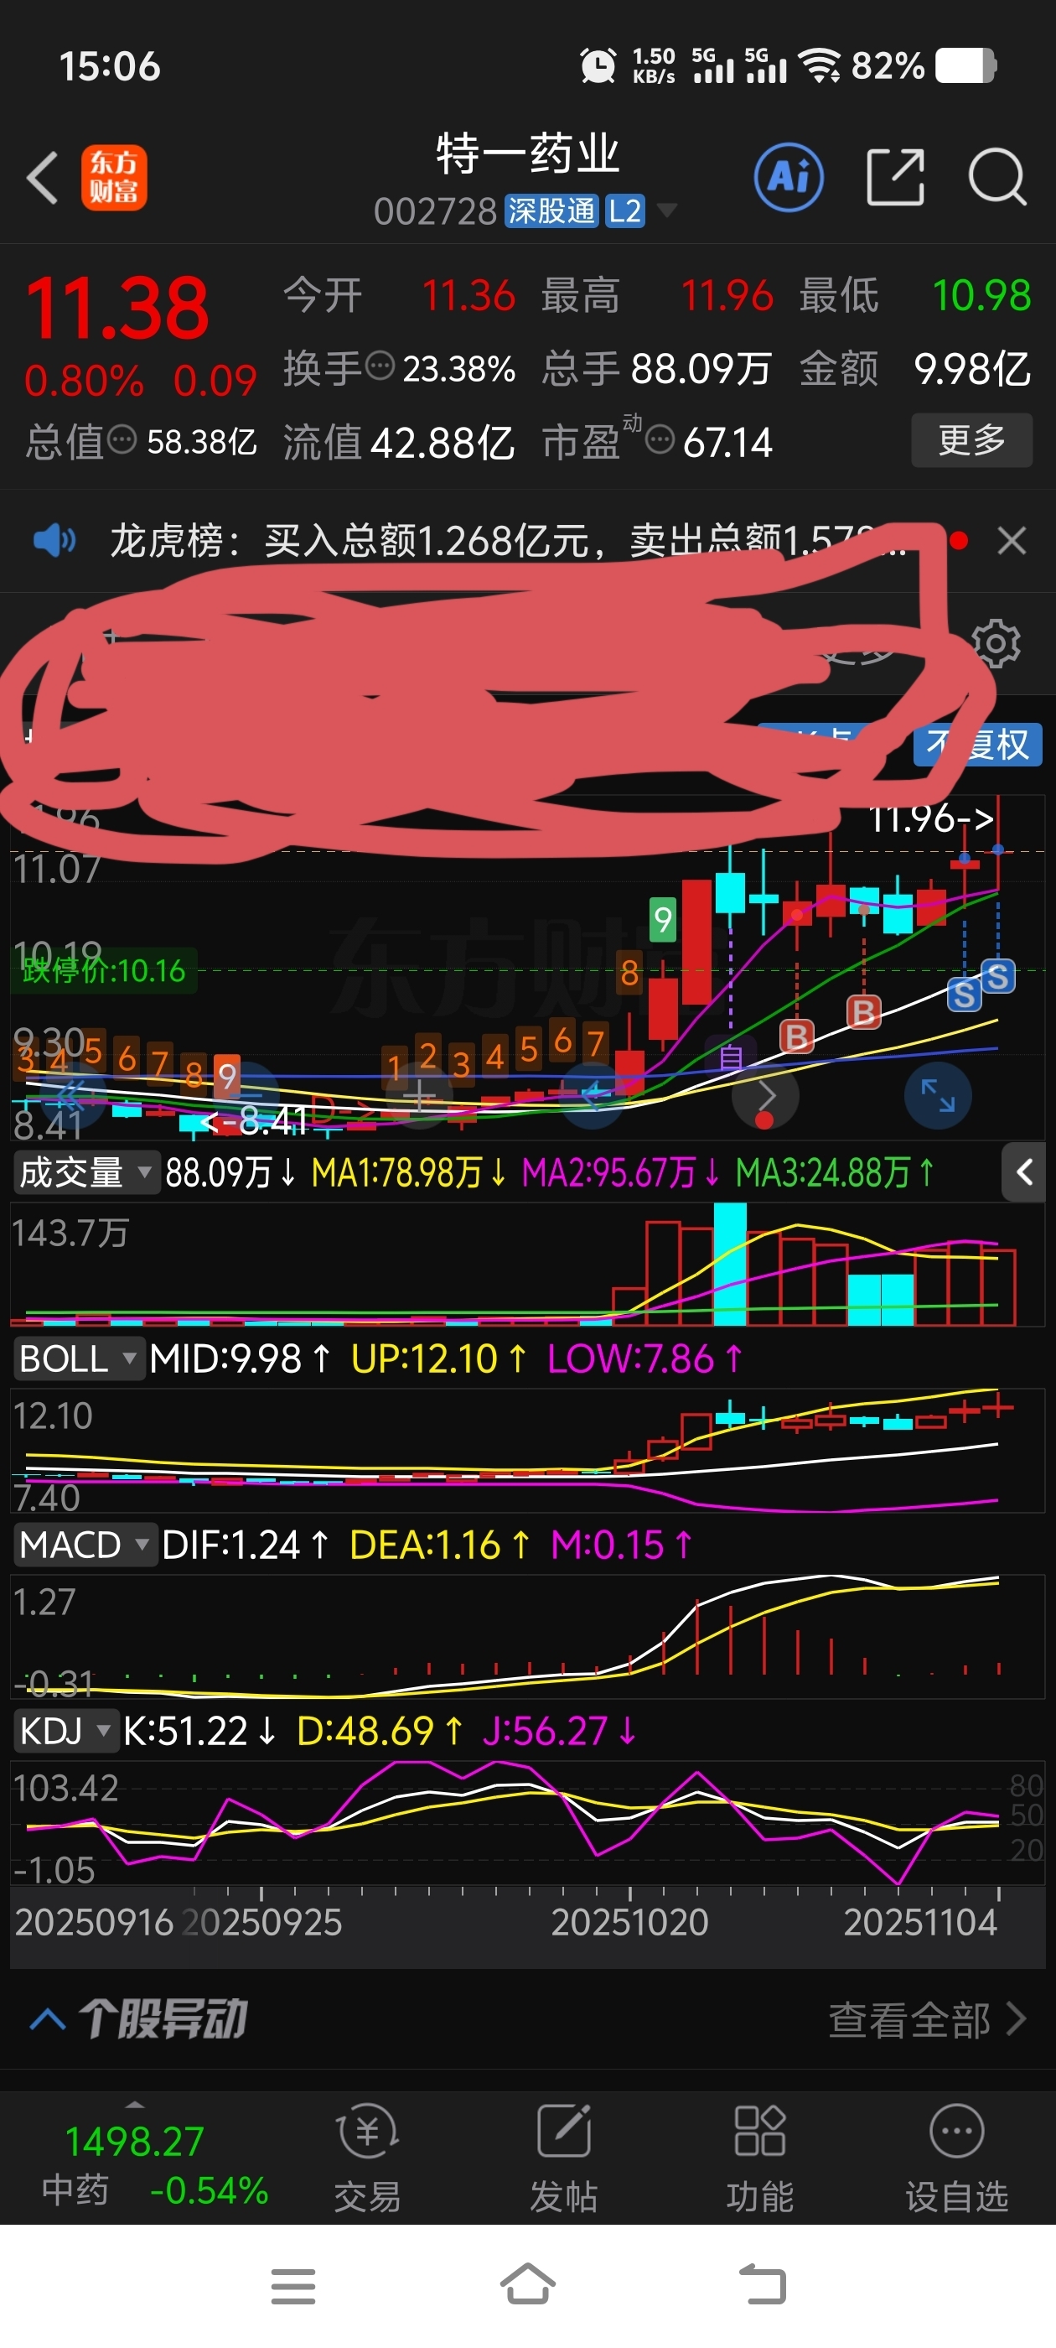
Task: Tap the 东方财富 orange logo
Action: (x=114, y=178)
